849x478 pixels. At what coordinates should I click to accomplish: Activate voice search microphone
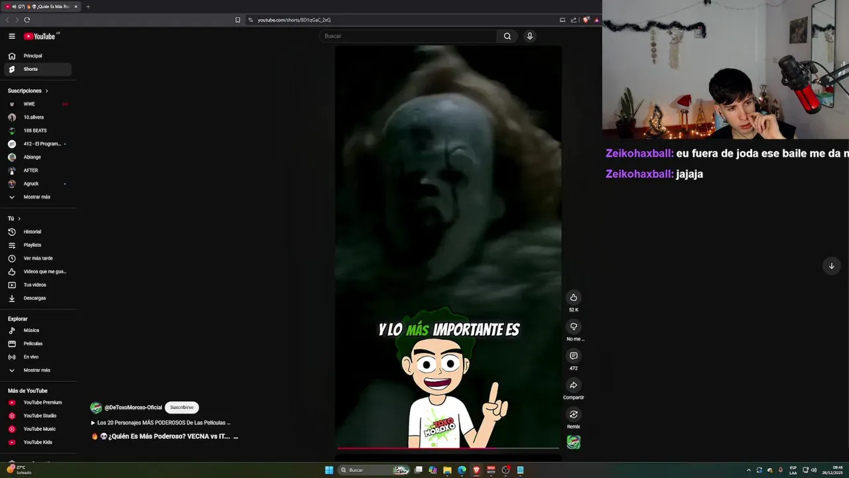[529, 37]
